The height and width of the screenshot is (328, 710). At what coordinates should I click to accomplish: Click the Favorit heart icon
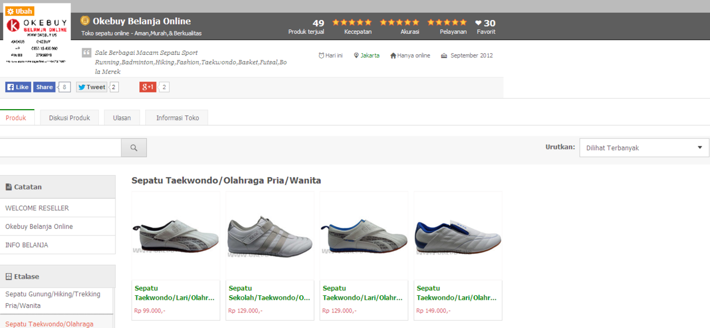coord(479,23)
